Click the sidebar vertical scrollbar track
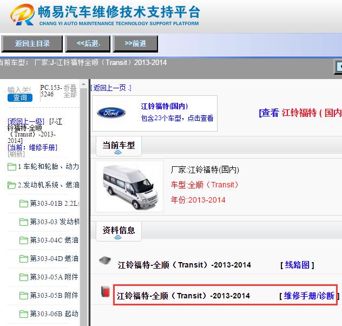Viewport: 342px width, 326px height. (x=83, y=207)
